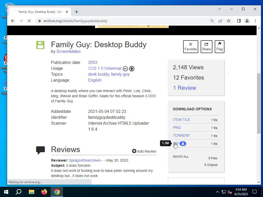Screen dimensions: 263x197
Task: Open the 2003 publication date link
Action: pyautogui.click(x=92, y=62)
